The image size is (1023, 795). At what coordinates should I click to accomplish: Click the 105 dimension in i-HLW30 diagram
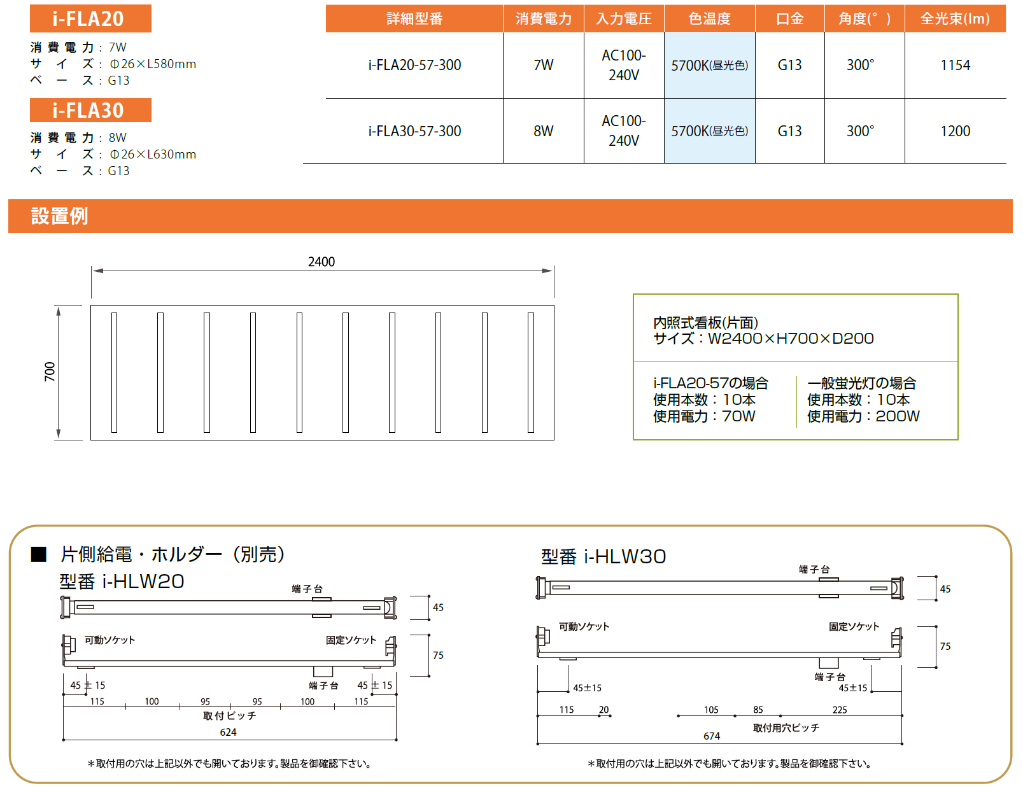pos(711,710)
